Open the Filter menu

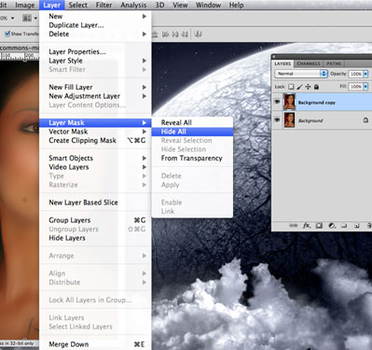103,5
